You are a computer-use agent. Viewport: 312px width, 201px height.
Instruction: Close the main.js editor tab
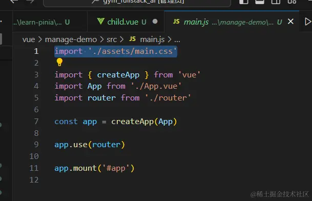tap(290, 22)
